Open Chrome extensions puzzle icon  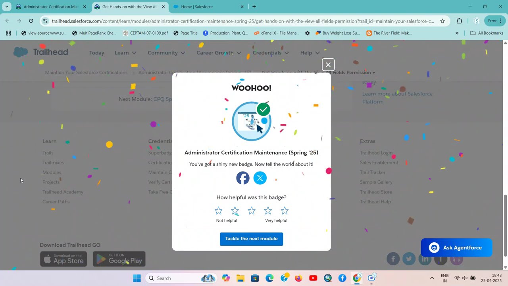[x=460, y=21]
